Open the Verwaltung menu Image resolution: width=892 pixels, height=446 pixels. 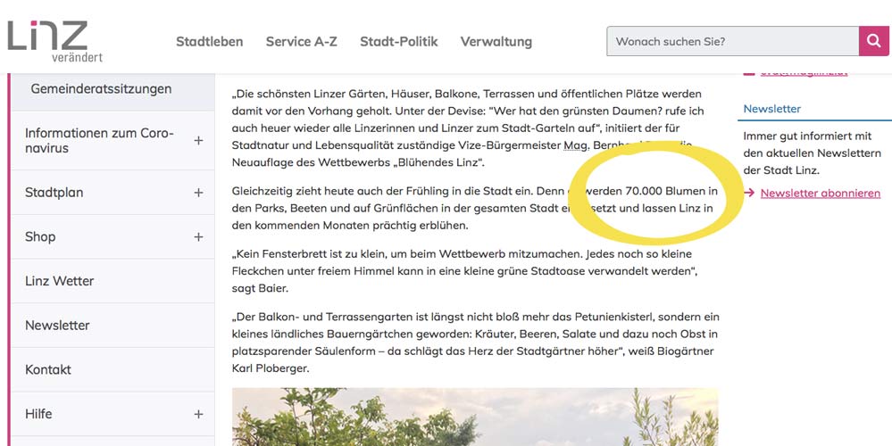tap(496, 41)
